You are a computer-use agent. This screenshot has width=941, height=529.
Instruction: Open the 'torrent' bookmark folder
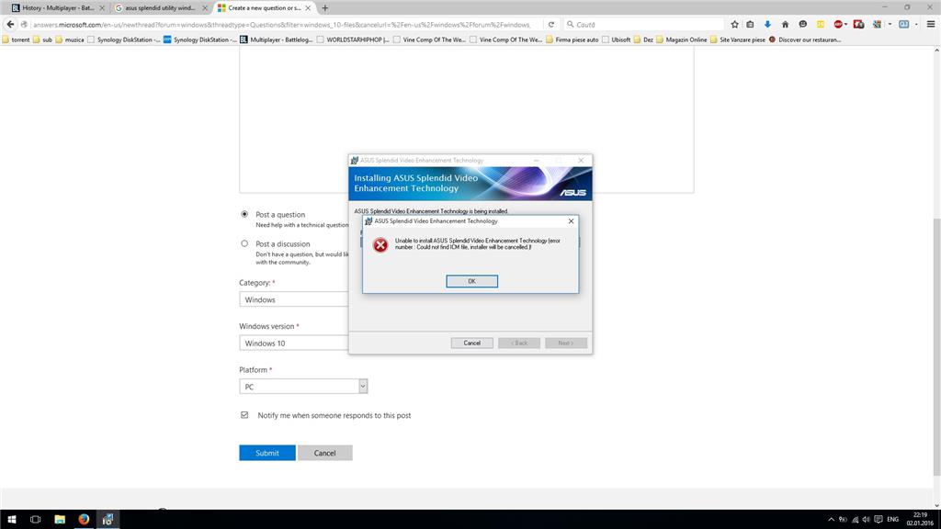click(x=17, y=39)
